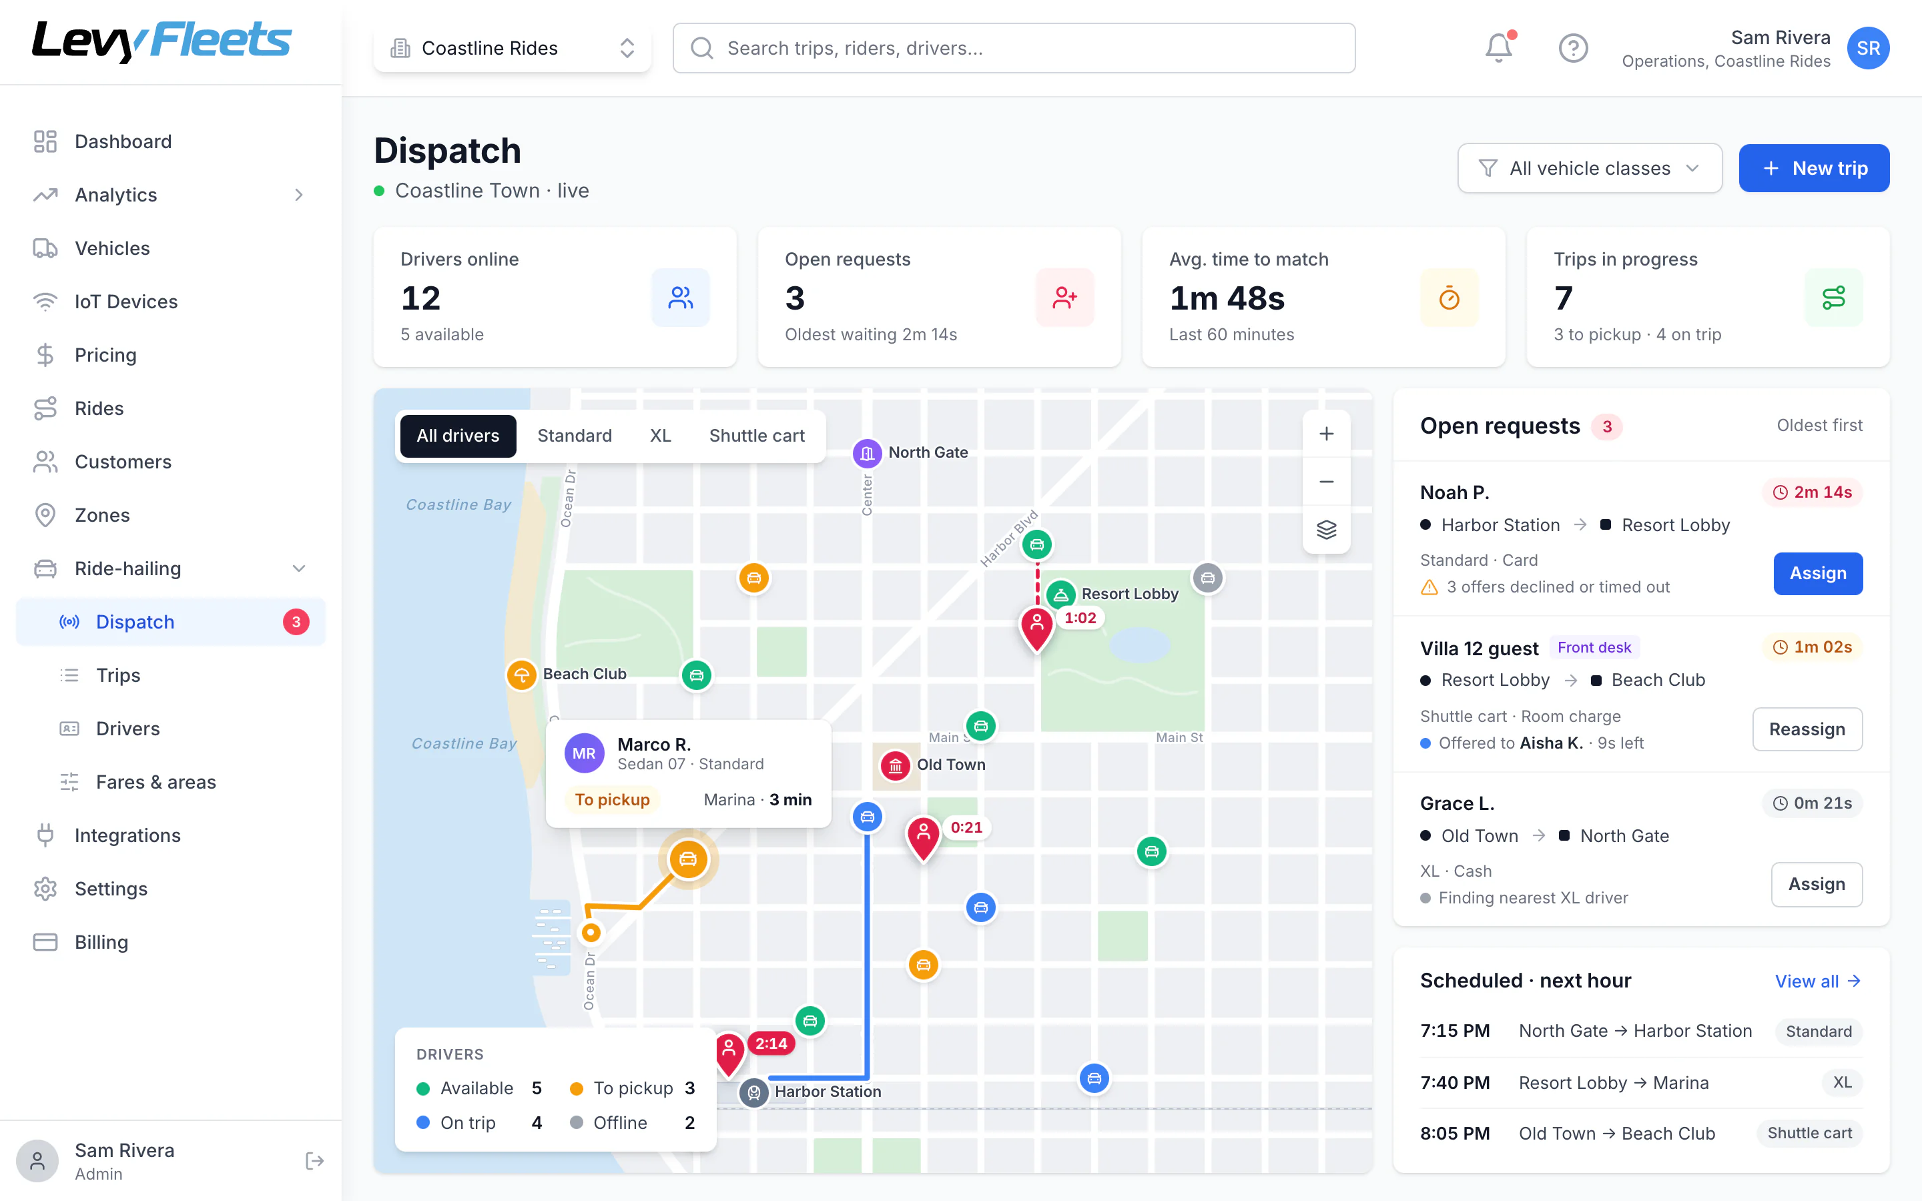Click the 2m 14s wait badge for Noah P.
The height and width of the screenshot is (1201, 1922).
[1812, 492]
